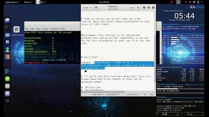This screenshot has height=117, width=209.
Task: Click the #Disclaimer text line
Action: point(111,35)
